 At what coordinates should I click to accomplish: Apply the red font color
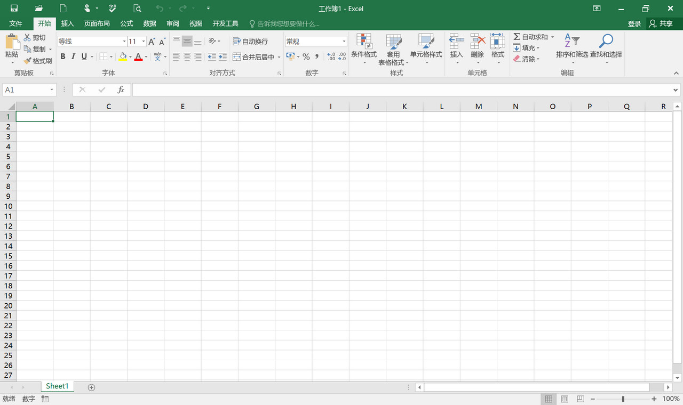tap(138, 56)
